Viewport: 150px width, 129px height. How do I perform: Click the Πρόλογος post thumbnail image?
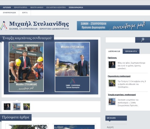112,64
